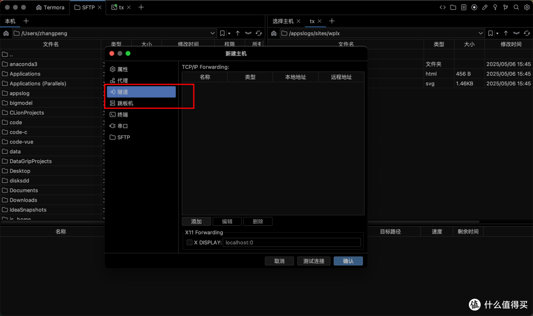
Task: Click the pencil highlight icon in top toolbar
Action: pos(485,7)
